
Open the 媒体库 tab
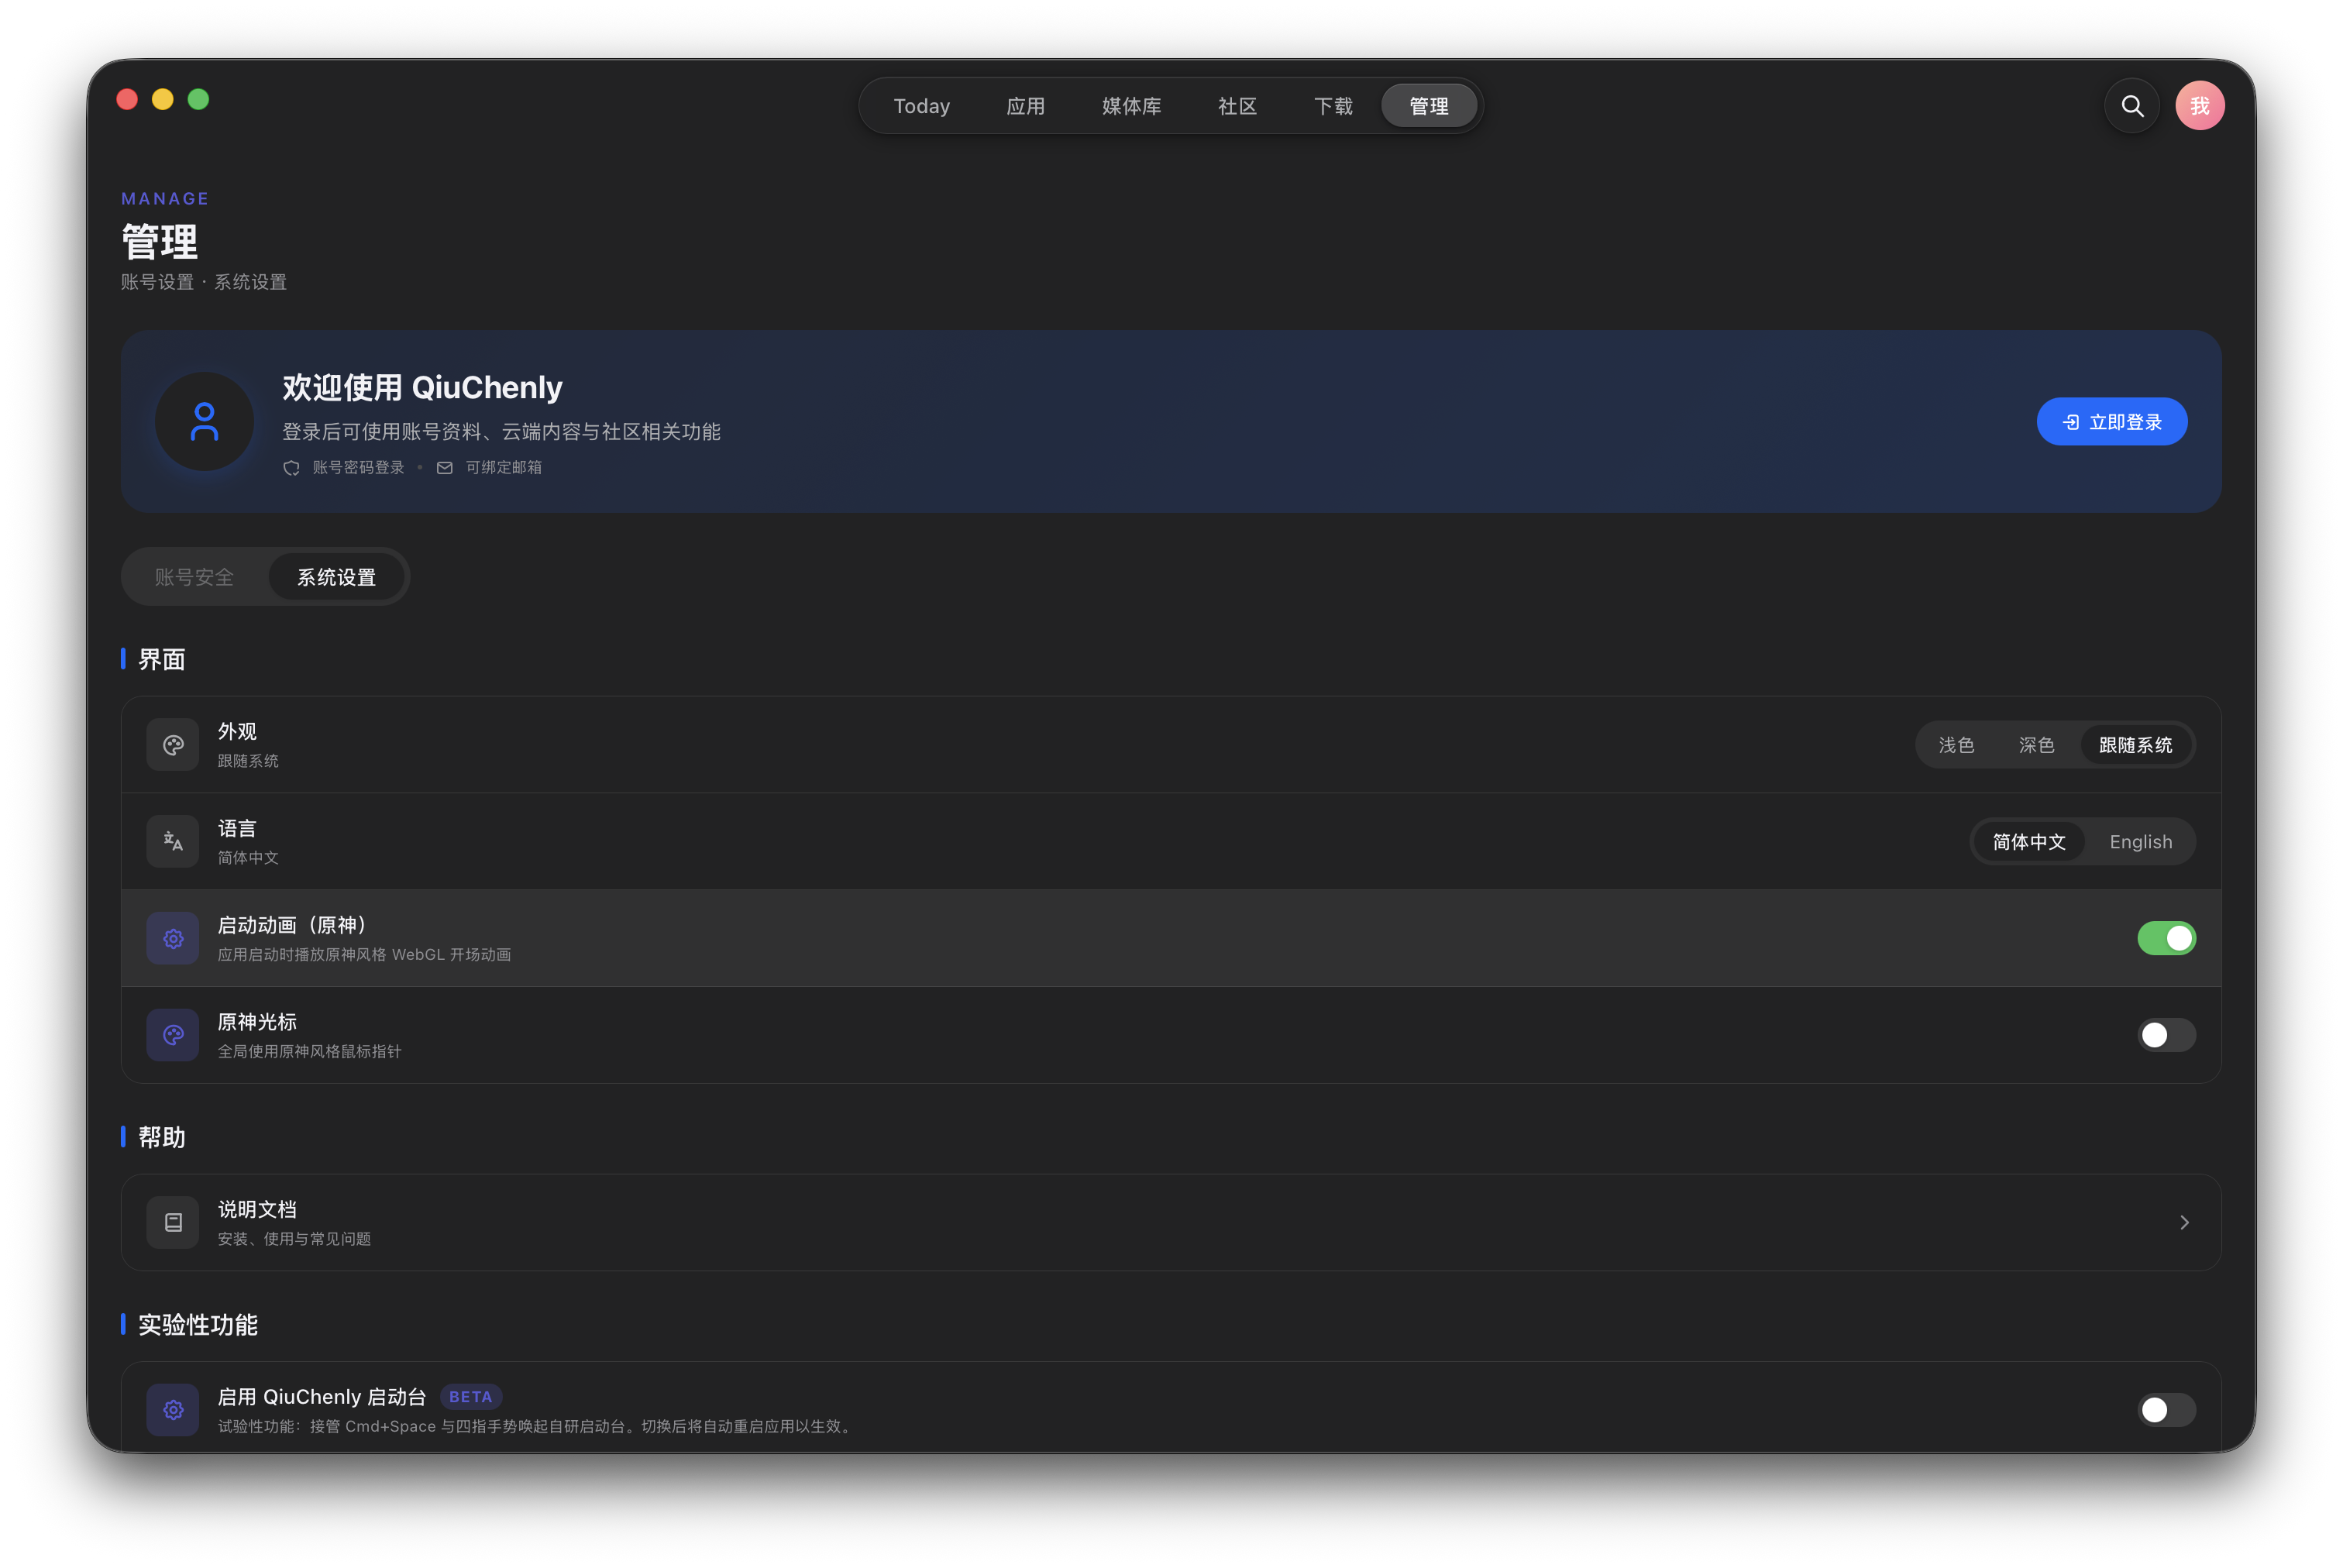pyautogui.click(x=1131, y=106)
